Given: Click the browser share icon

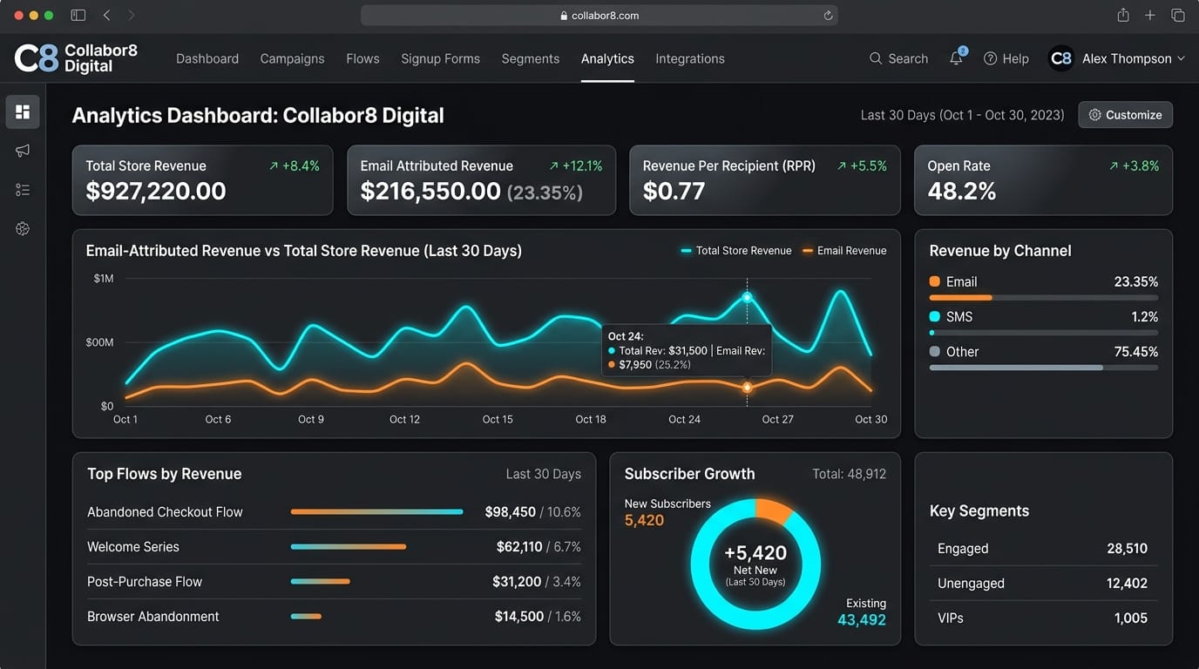Looking at the screenshot, I should coord(1123,15).
